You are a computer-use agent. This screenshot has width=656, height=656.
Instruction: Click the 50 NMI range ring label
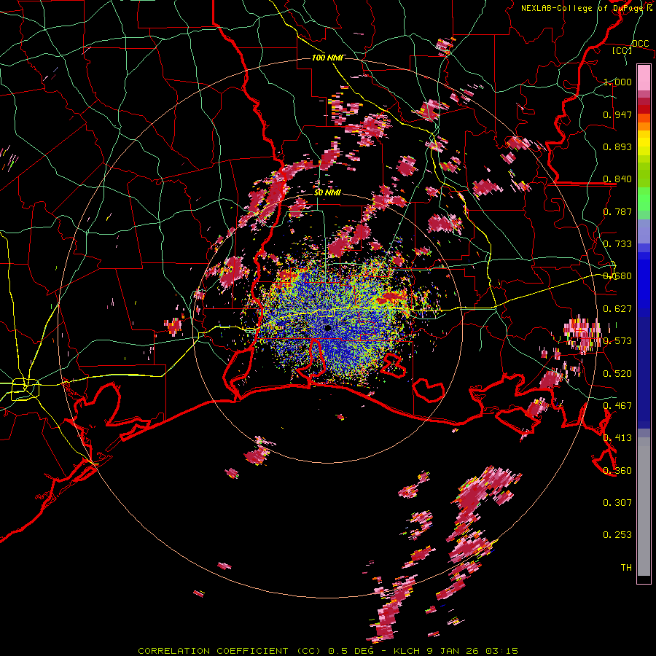(327, 192)
